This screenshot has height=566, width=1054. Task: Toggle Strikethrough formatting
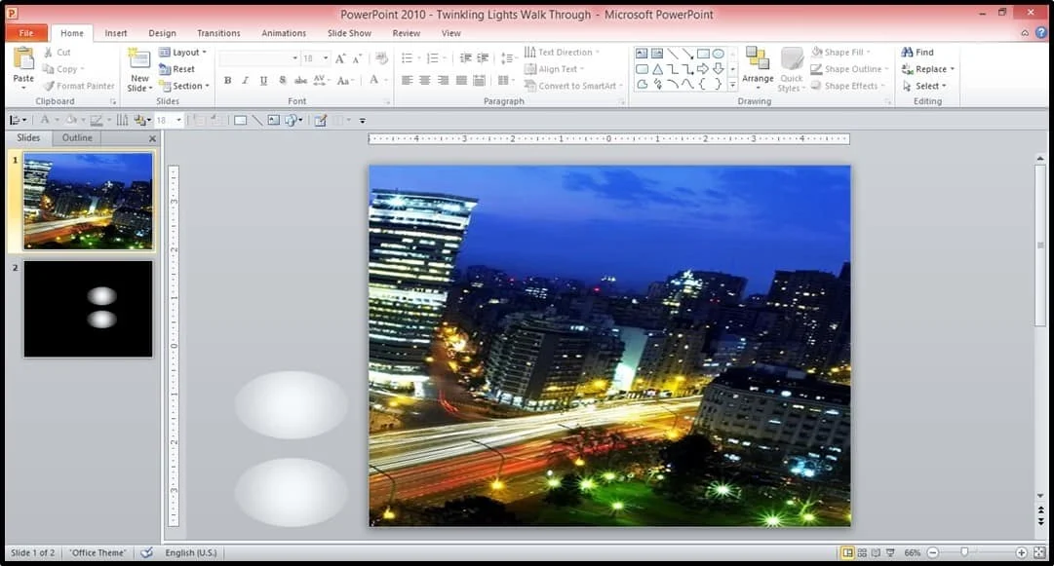coord(300,81)
